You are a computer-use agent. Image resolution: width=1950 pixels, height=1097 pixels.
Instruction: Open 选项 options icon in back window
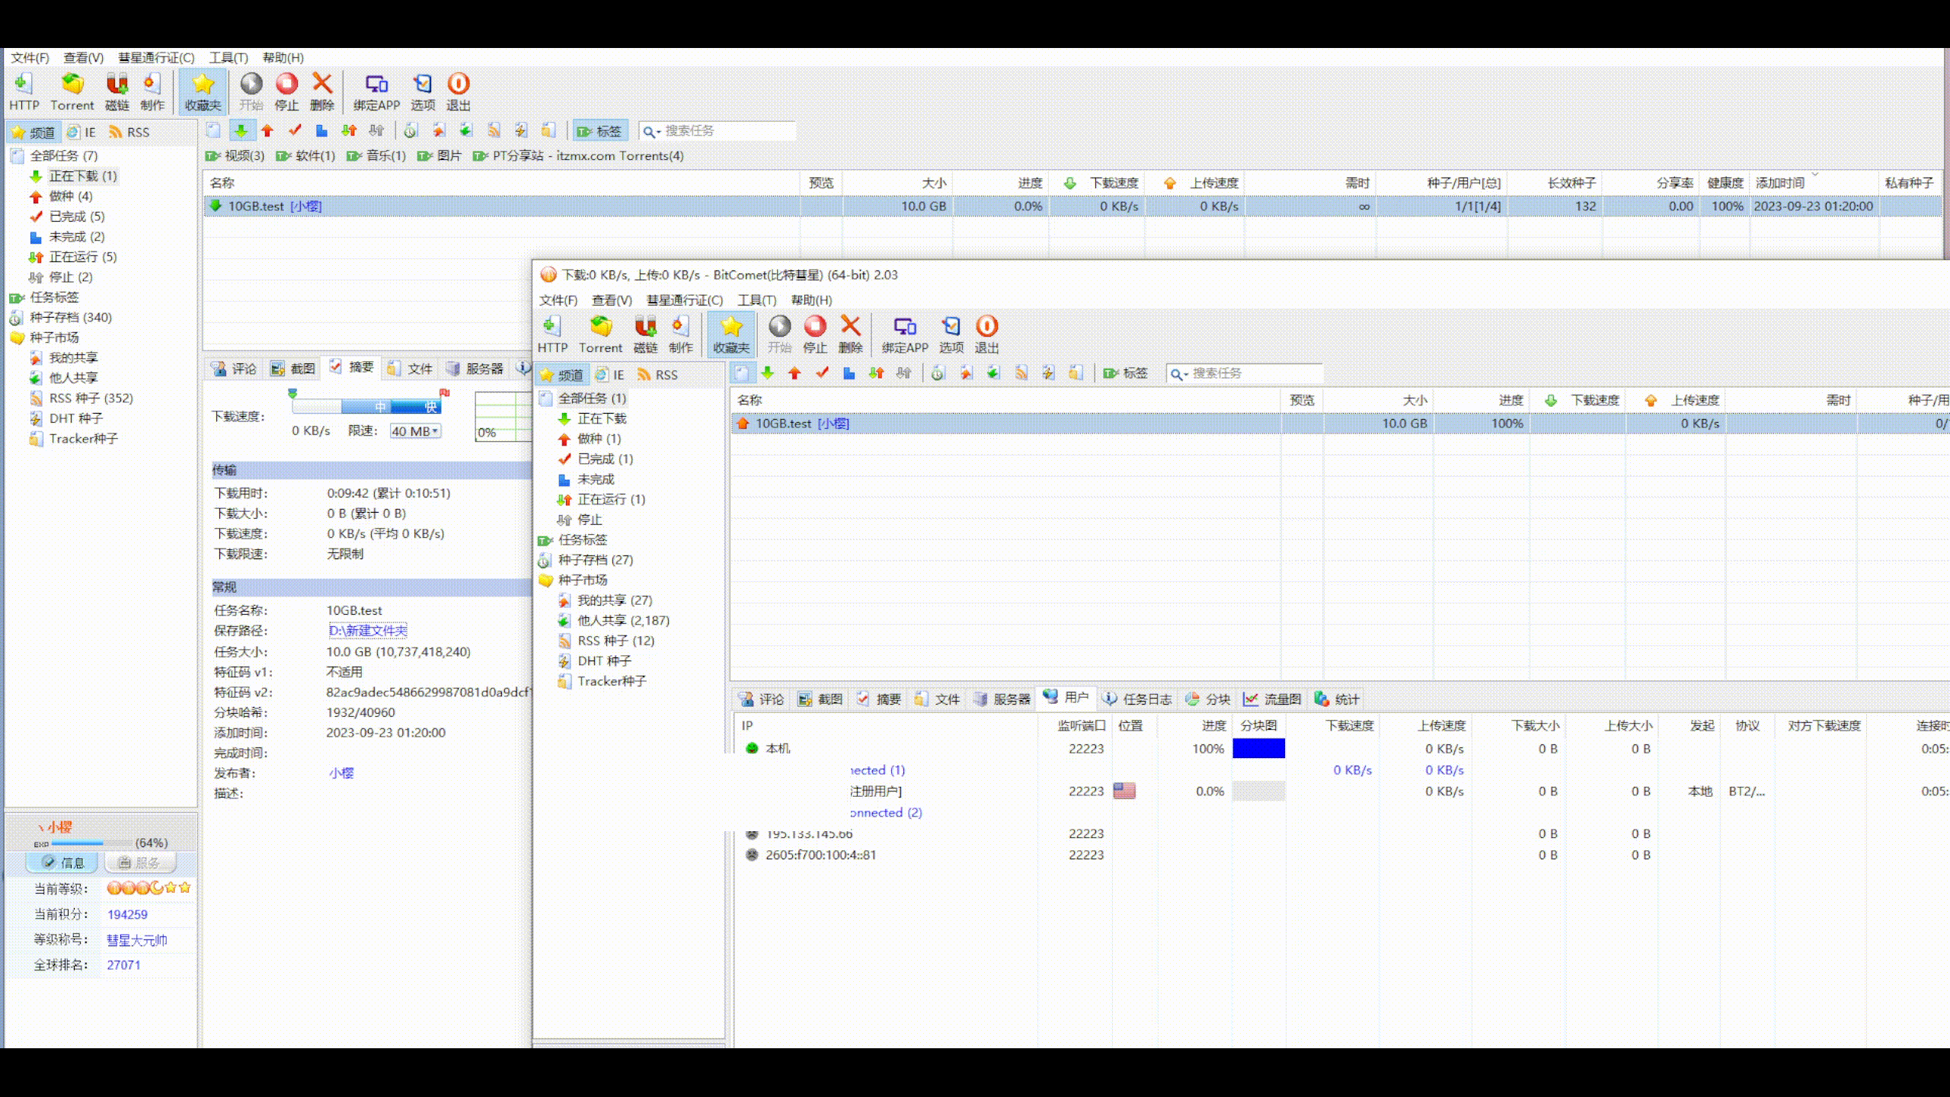[423, 91]
